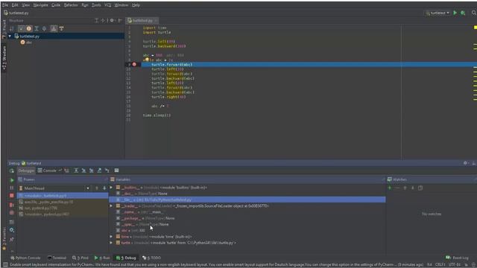Open the VCS menu
This screenshot has height=268, width=477.
coord(107,5)
